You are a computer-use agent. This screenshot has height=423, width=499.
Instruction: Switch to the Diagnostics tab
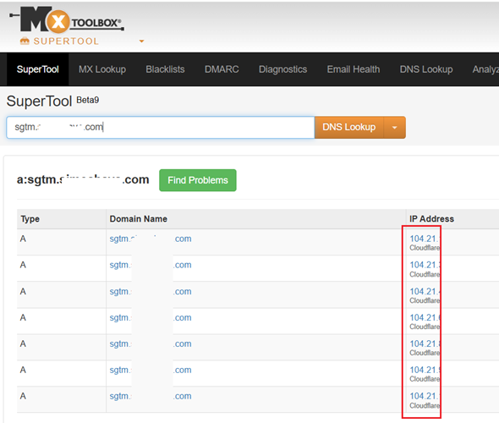pyautogui.click(x=283, y=69)
